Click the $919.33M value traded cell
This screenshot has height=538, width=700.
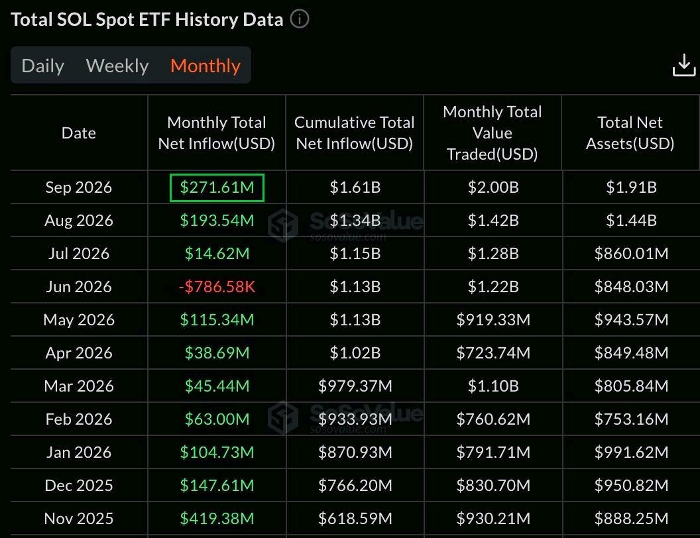(493, 320)
